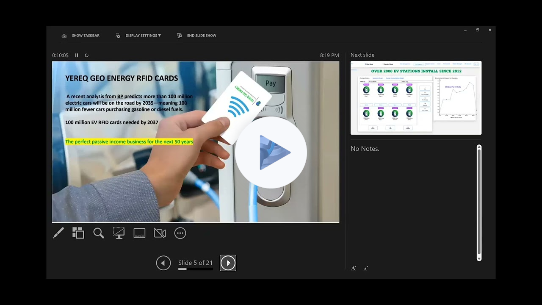Toggle the camera off icon

(x=160, y=233)
